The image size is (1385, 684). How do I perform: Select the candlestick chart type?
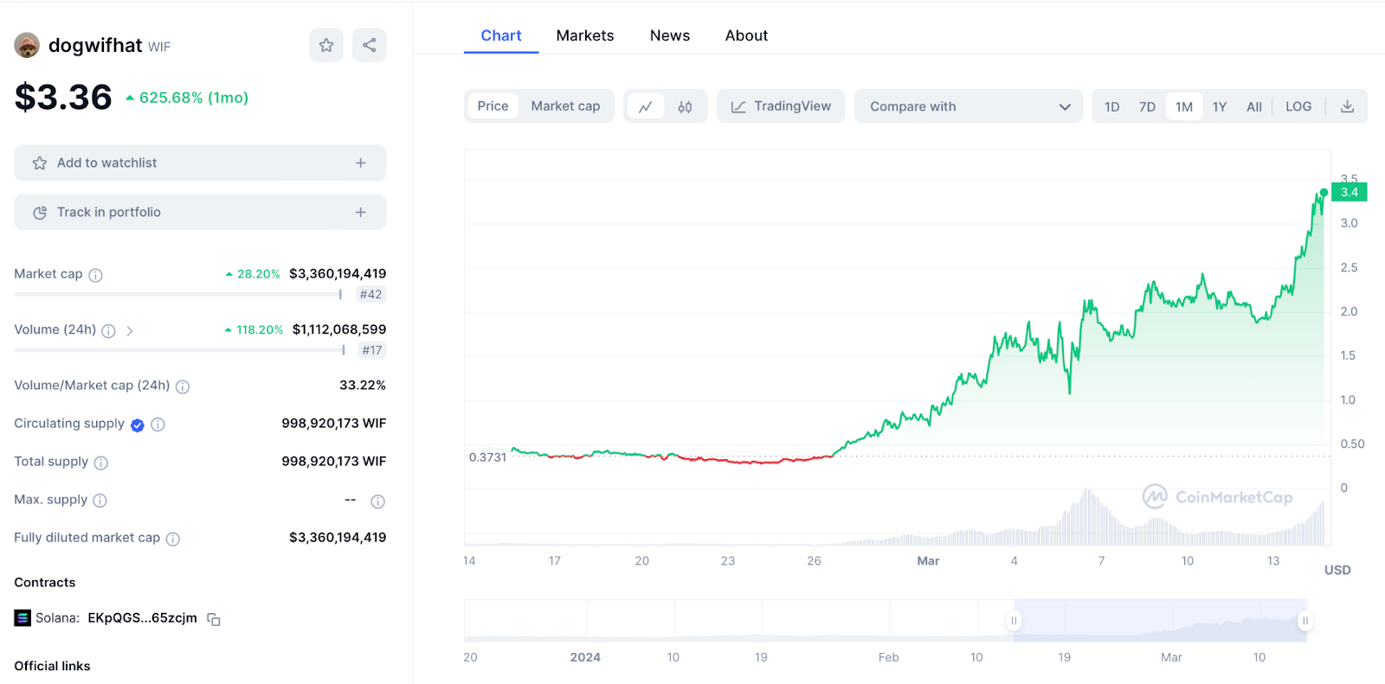(685, 106)
